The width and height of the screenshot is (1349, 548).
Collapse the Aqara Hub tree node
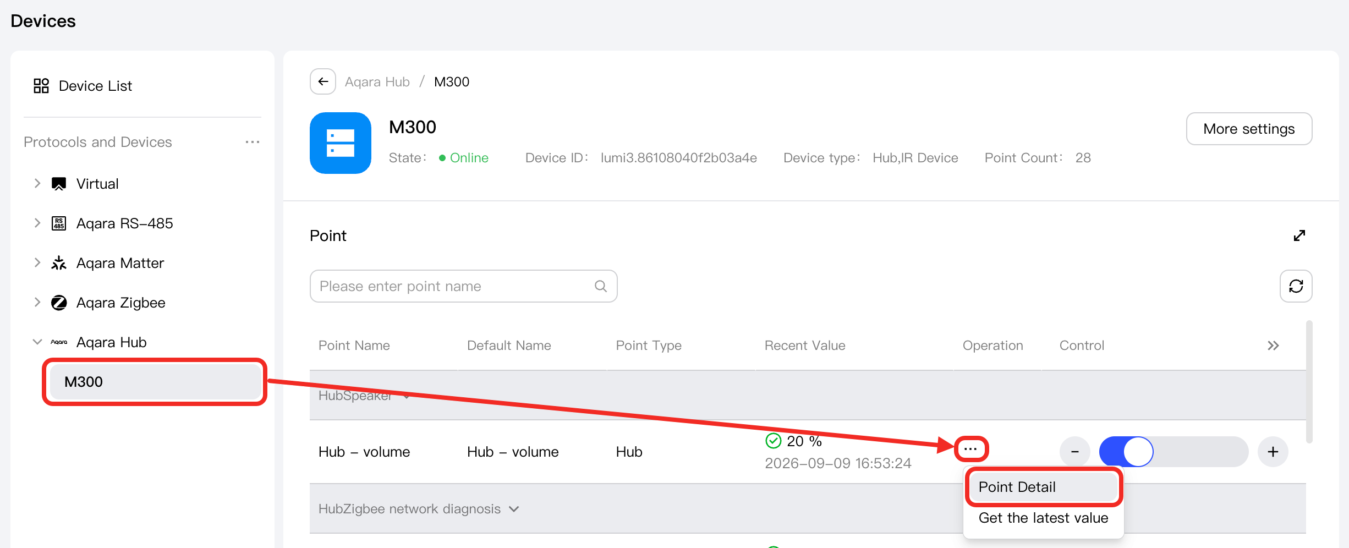point(37,342)
